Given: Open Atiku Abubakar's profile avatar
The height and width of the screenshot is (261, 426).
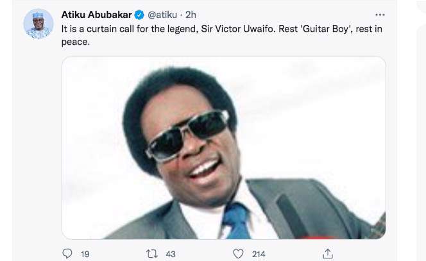Looking at the screenshot, I should 38,24.
